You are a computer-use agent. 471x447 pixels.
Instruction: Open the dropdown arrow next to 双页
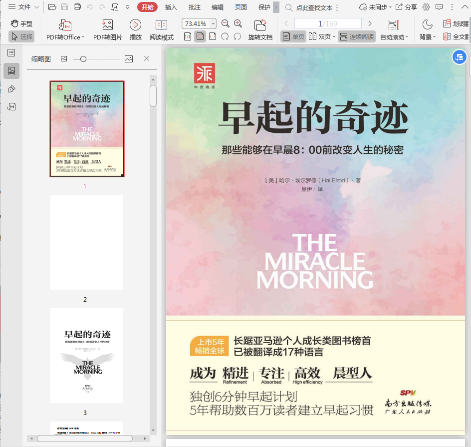(334, 37)
